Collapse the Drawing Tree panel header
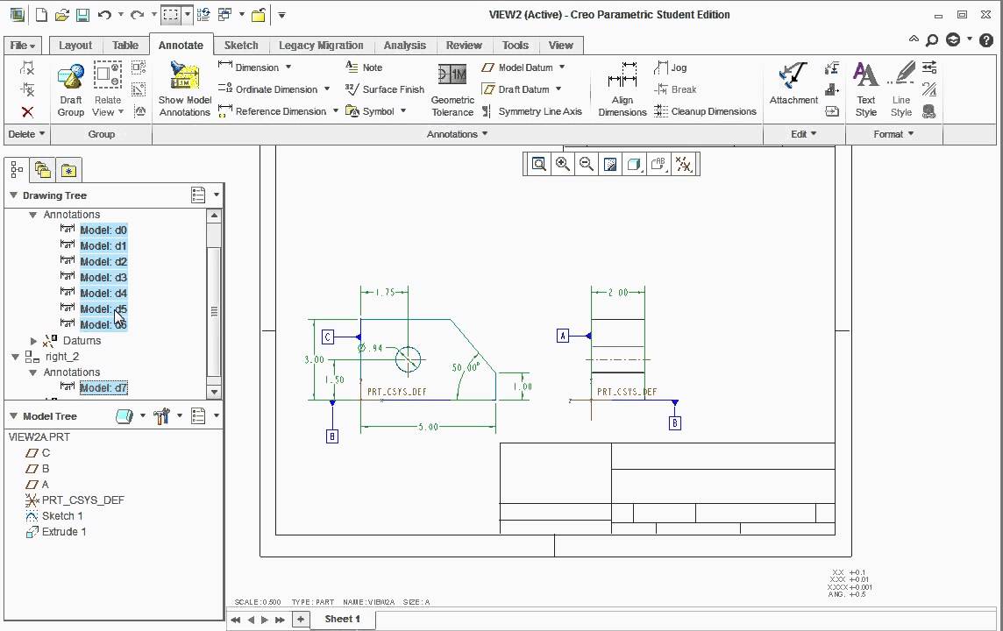 pyautogui.click(x=13, y=195)
